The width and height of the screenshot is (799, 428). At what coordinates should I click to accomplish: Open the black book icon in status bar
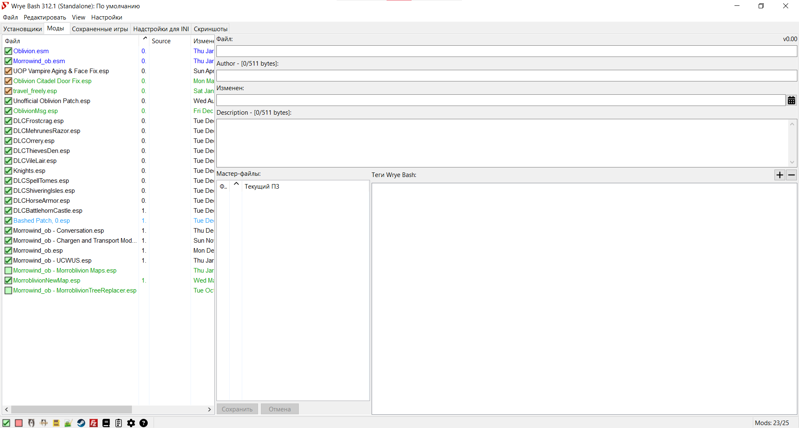[x=106, y=423]
